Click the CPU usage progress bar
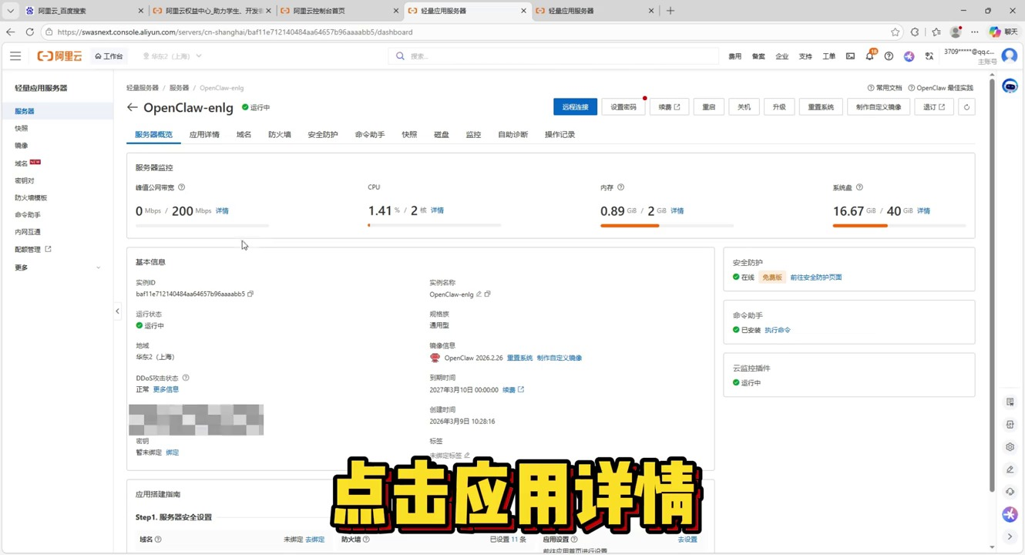Image resolution: width=1025 pixels, height=555 pixels. click(x=435, y=226)
